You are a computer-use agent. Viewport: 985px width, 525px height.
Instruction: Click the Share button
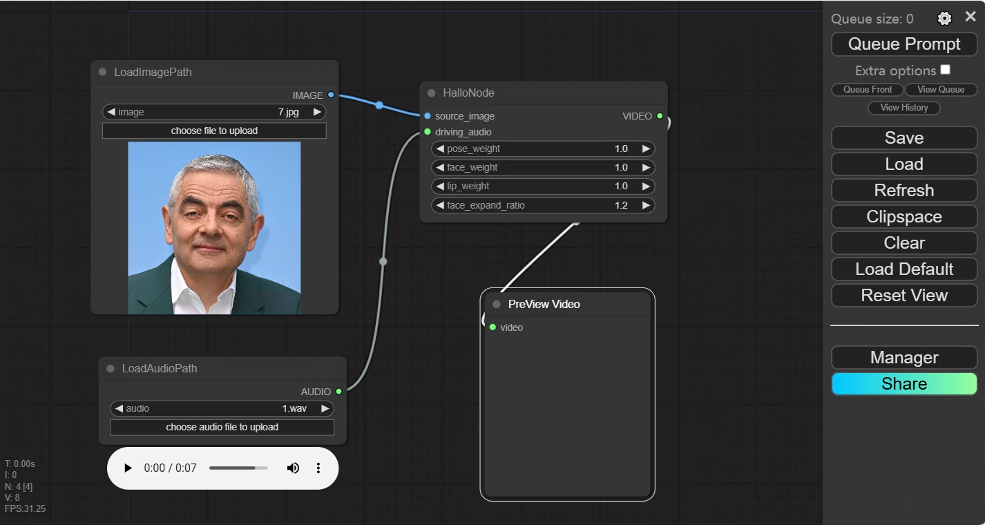point(904,384)
